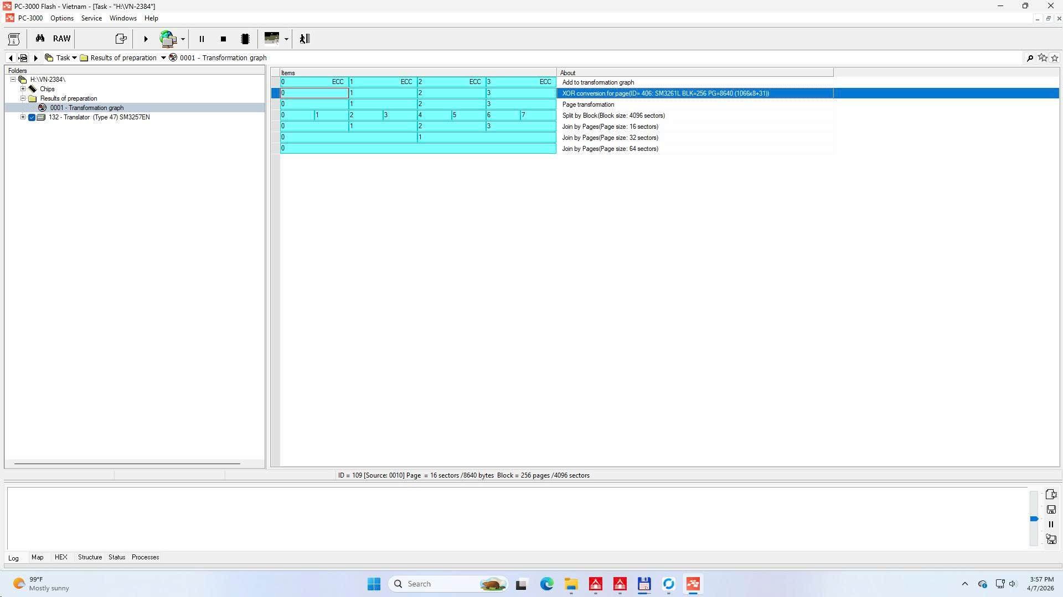Open the Options menu
Viewport: 1063px width, 597px height.
click(x=61, y=18)
